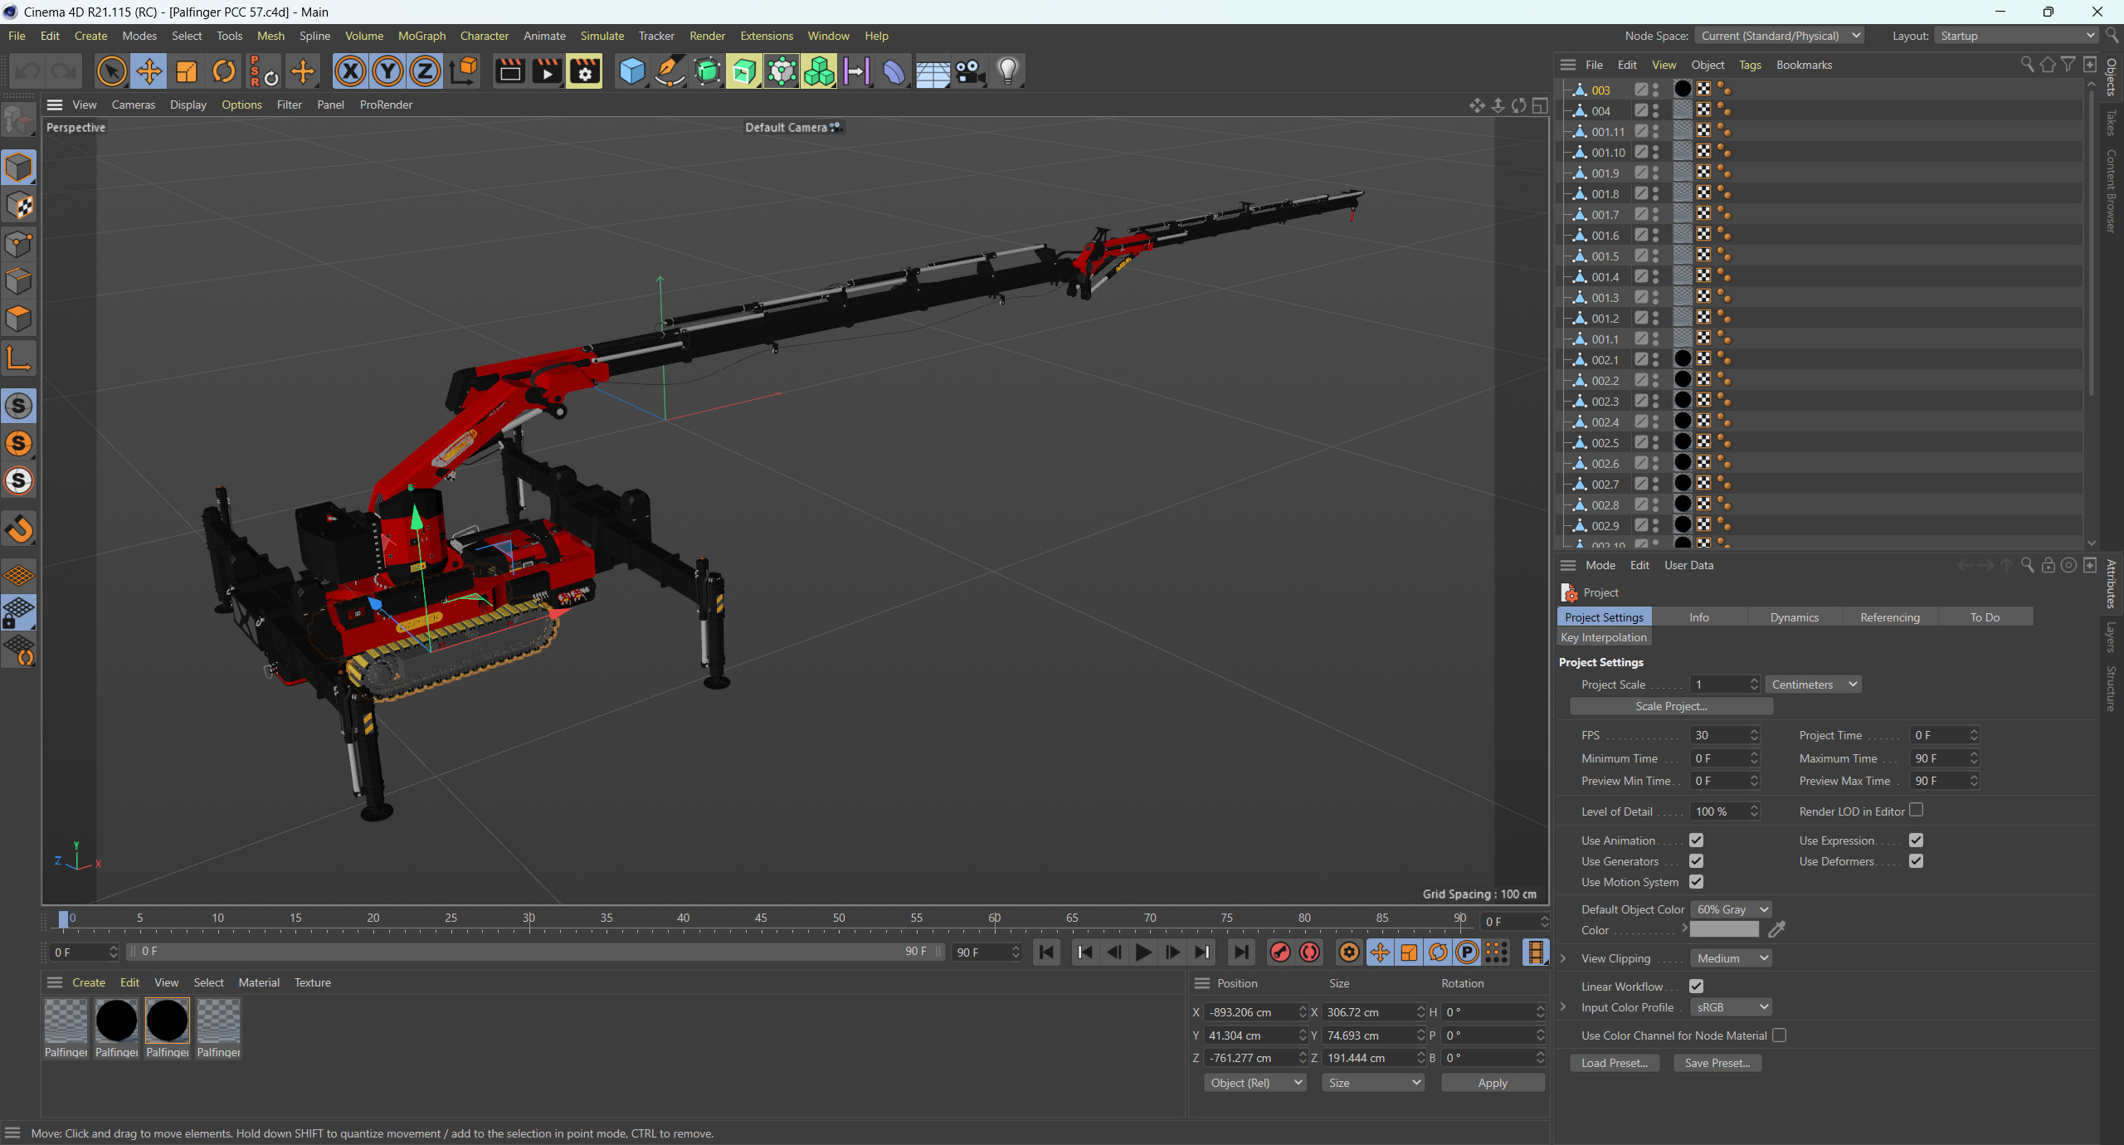This screenshot has height=1145, width=2124.
Task: Open viewport Cameras menu
Action: click(x=134, y=105)
